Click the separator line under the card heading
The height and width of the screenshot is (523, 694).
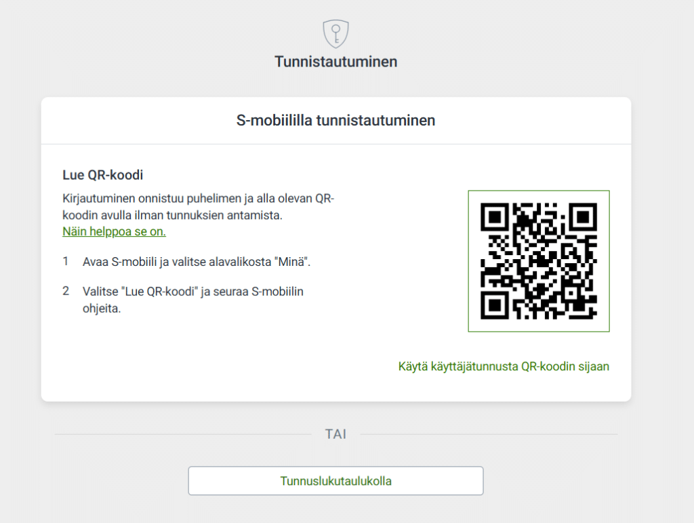coord(335,144)
